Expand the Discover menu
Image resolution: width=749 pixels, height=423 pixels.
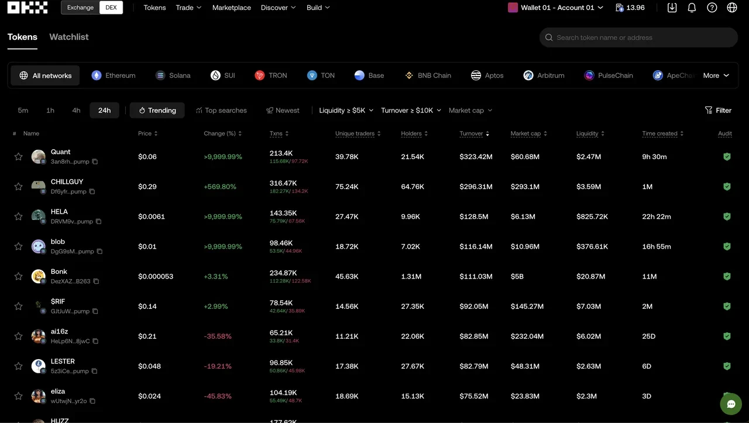point(278,8)
